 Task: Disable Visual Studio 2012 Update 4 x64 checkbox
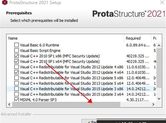(x=17, y=72)
